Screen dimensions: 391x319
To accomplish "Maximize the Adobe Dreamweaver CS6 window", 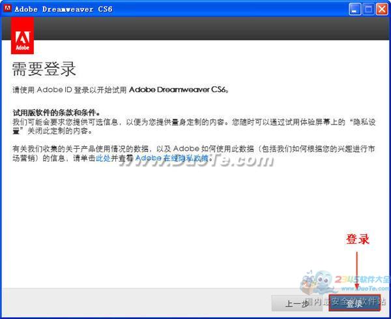I will (x=368, y=10).
